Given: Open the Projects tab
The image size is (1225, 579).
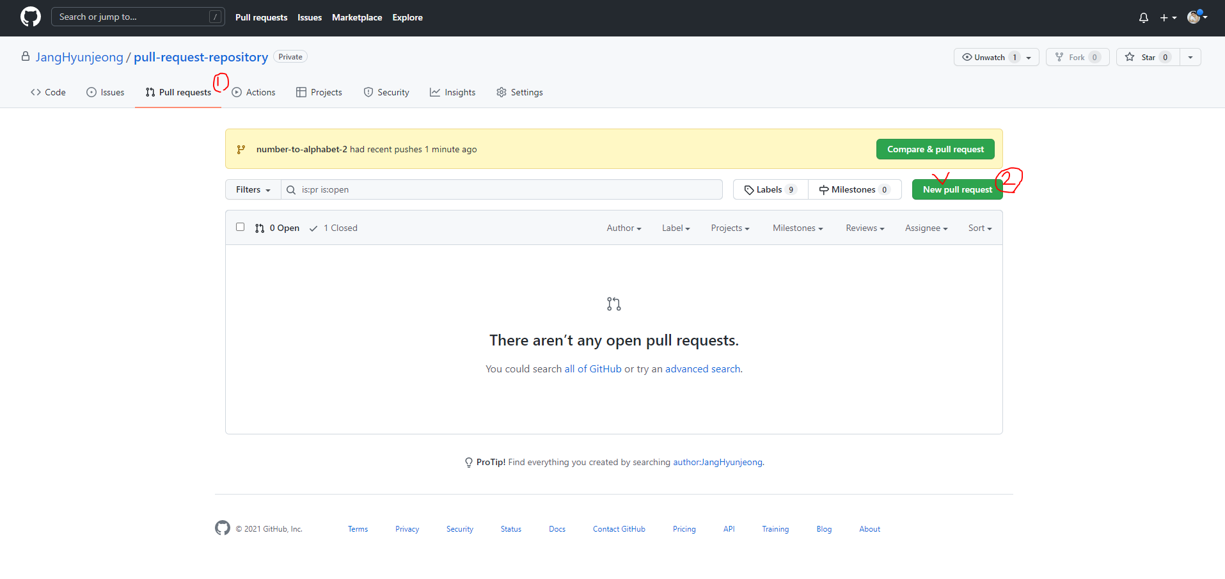Looking at the screenshot, I should click(x=319, y=92).
